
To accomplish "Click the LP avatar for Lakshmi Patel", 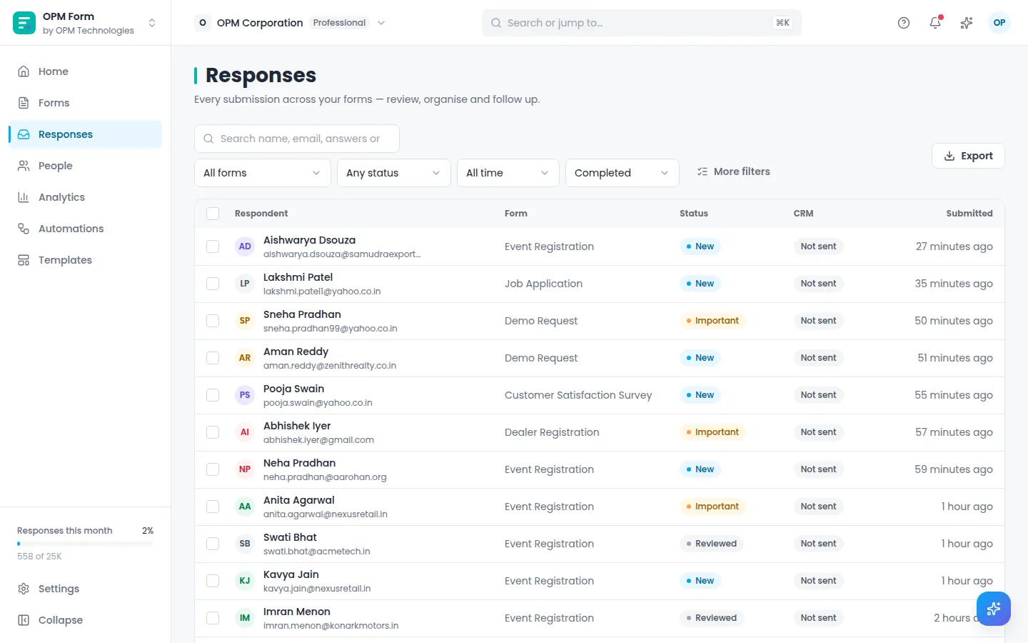I will pyautogui.click(x=245, y=284).
